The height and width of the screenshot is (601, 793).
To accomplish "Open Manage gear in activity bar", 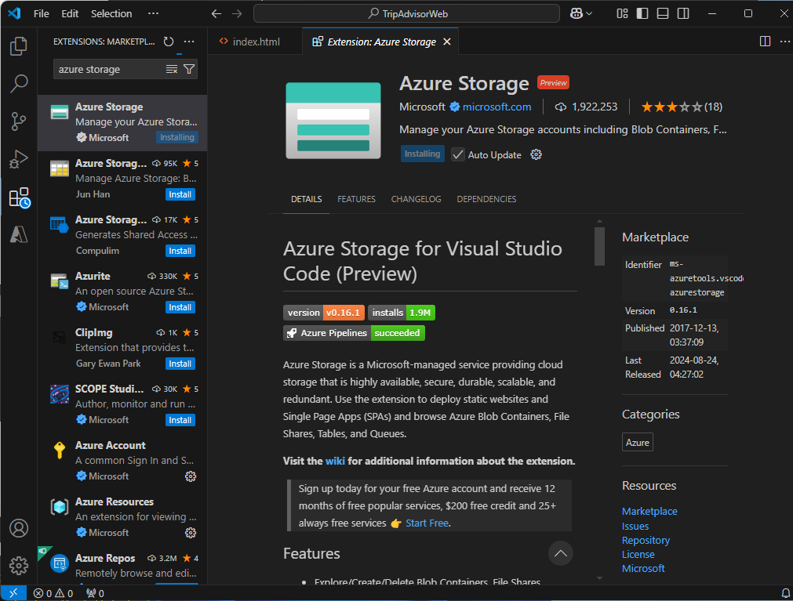I will point(19,566).
